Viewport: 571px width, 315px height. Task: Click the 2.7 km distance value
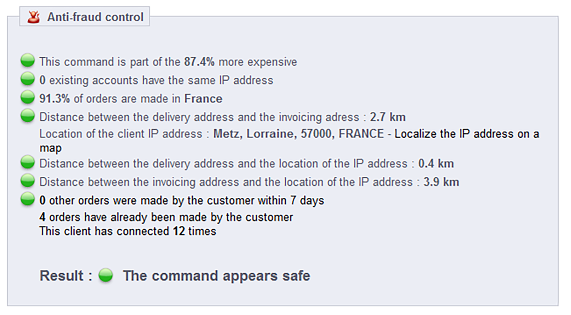click(388, 117)
